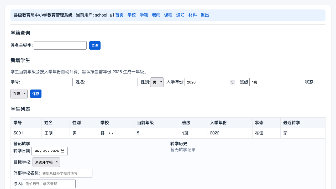Click the 外部学校名称 input field
This screenshot has height=189, width=336.
coord(66,173)
